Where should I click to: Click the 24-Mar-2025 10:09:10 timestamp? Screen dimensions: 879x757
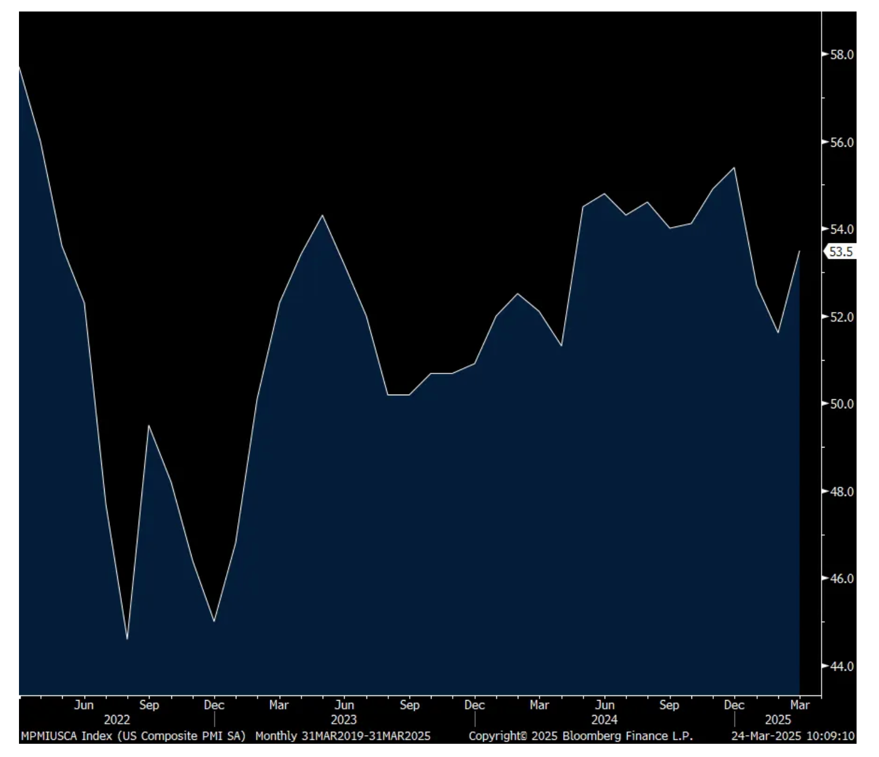point(793,736)
